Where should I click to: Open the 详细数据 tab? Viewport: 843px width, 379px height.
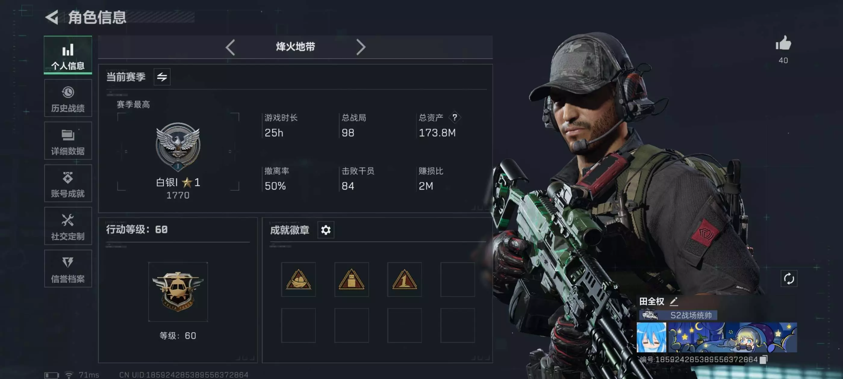tap(68, 141)
